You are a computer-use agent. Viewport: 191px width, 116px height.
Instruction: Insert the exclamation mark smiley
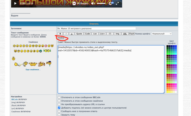(25, 51)
